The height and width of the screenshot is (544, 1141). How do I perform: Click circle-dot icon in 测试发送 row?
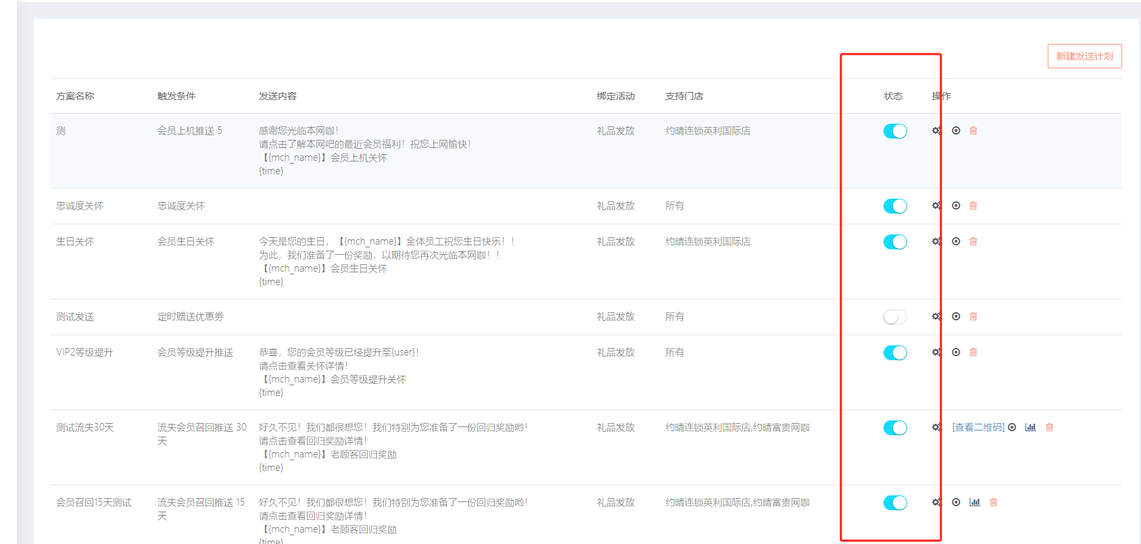[x=956, y=316]
